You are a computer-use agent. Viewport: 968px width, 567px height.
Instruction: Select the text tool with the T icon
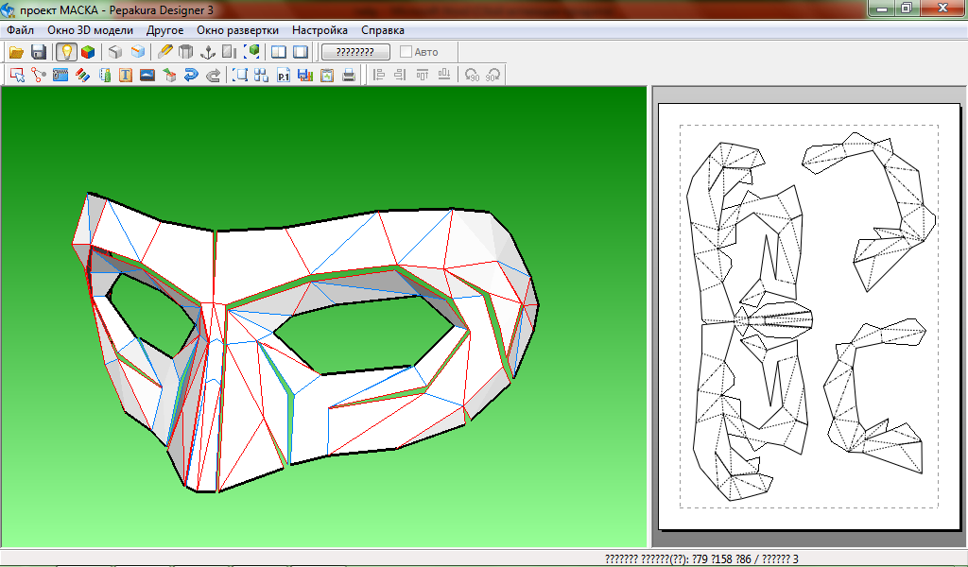click(126, 75)
